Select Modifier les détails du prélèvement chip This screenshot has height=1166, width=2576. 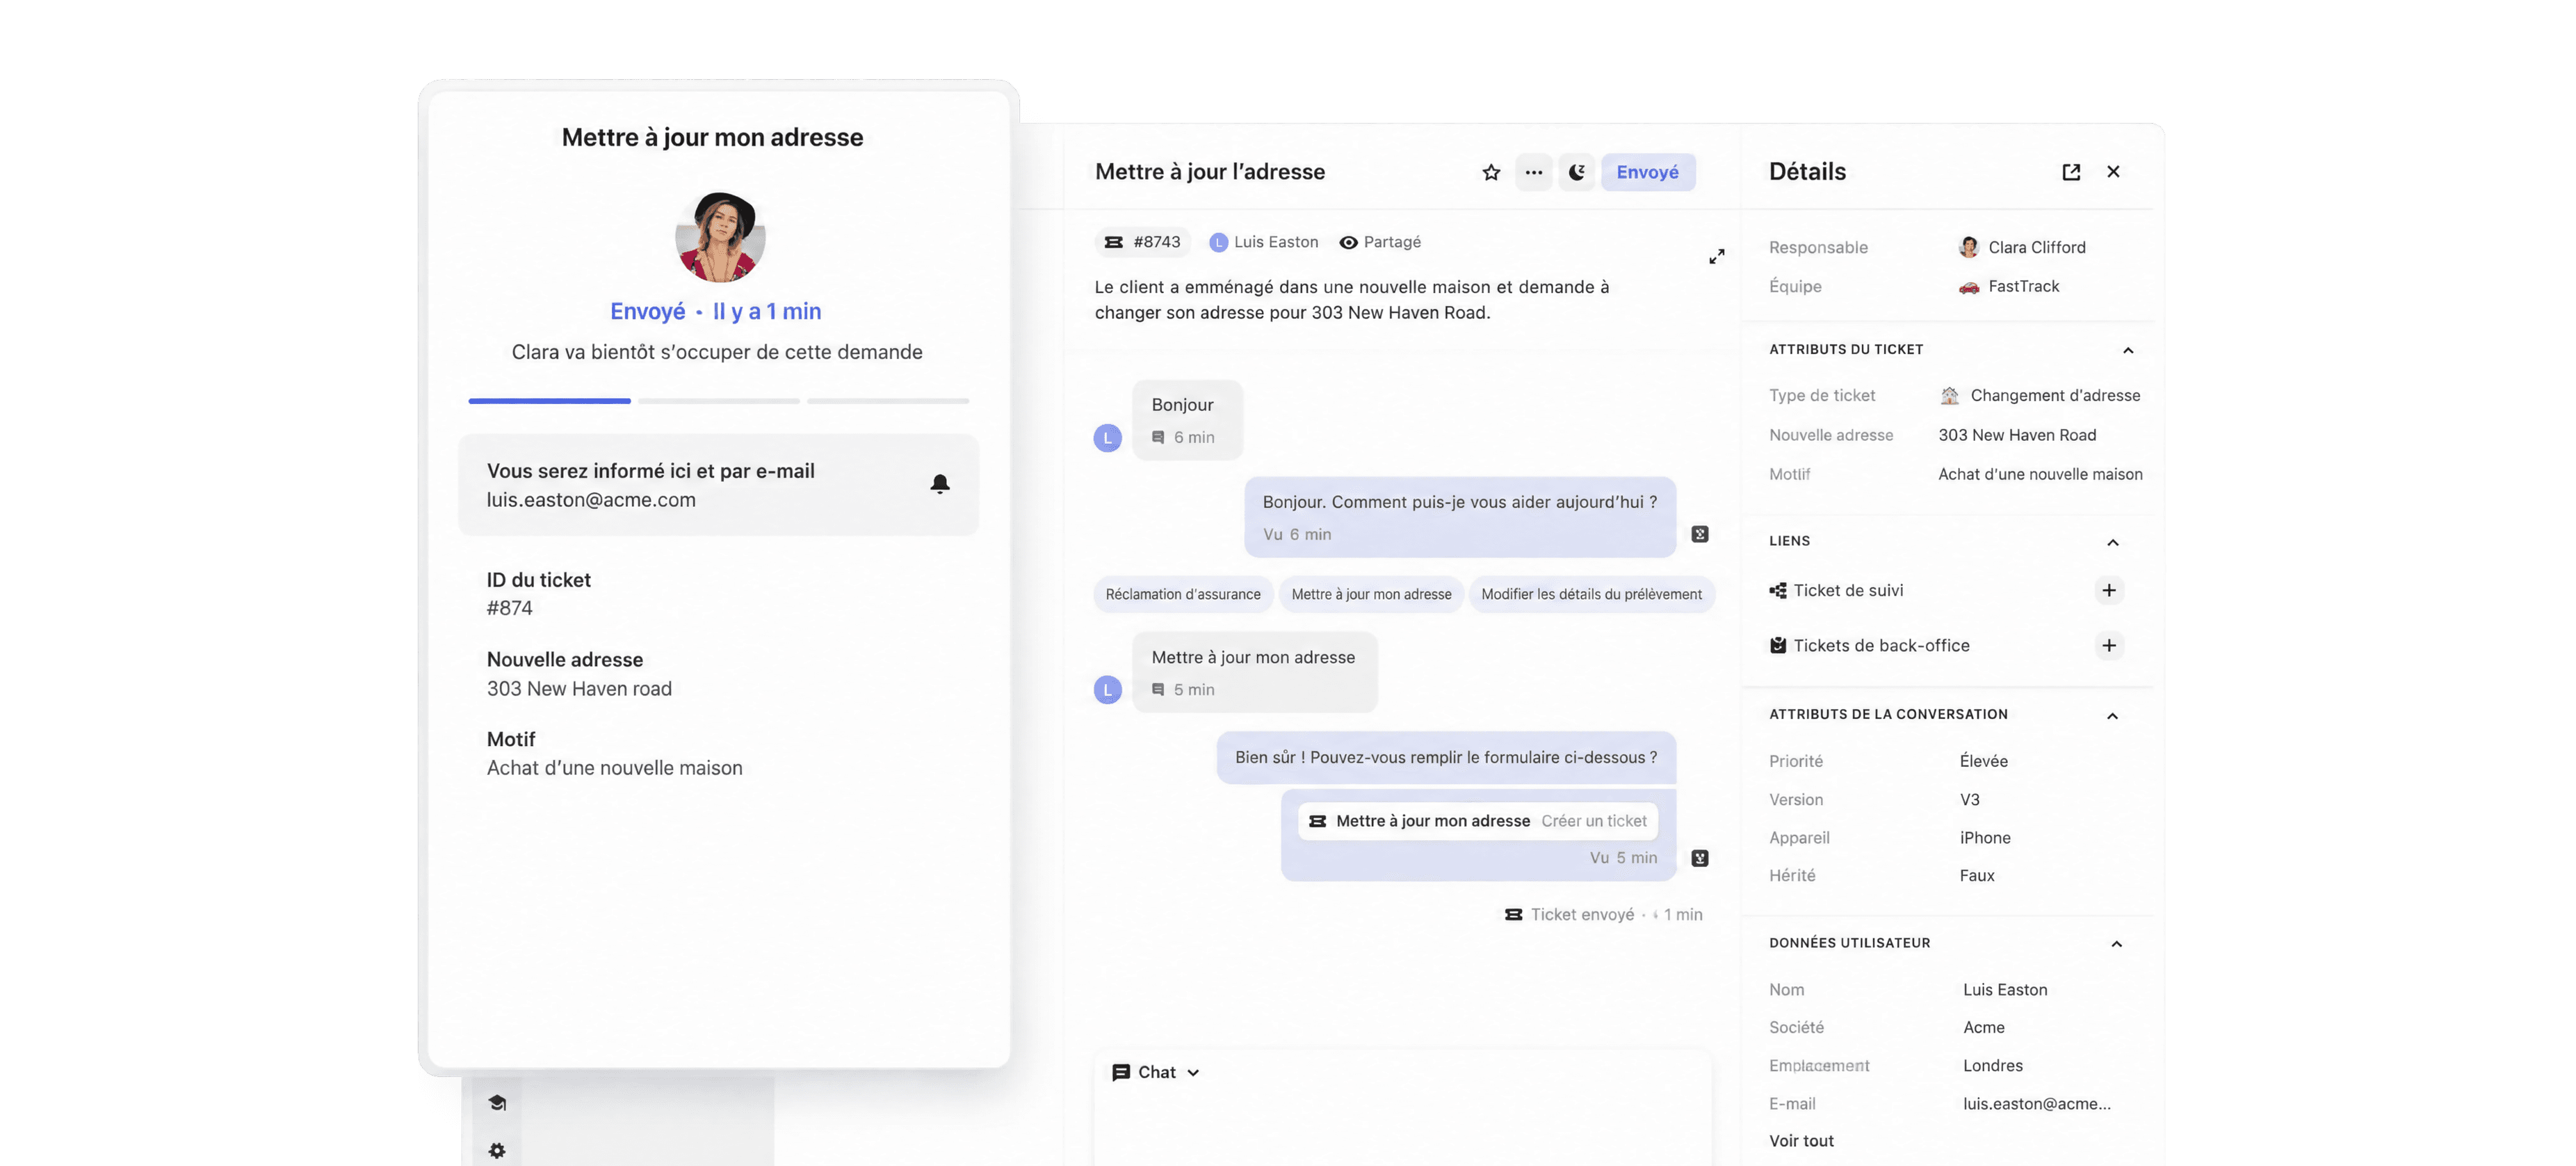(x=1591, y=594)
